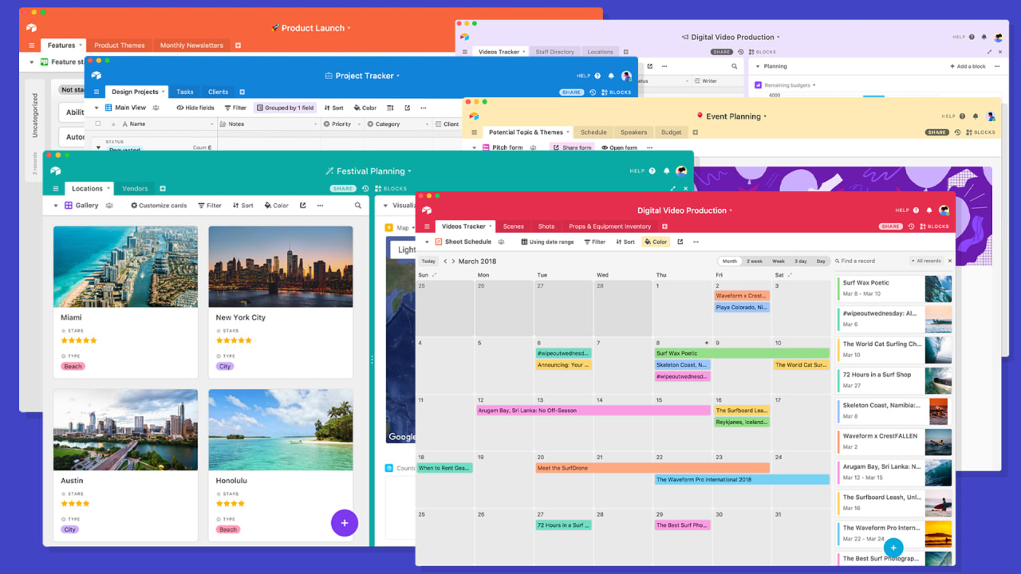Click the purple add record plus button
1021x574 pixels.
pos(345,523)
